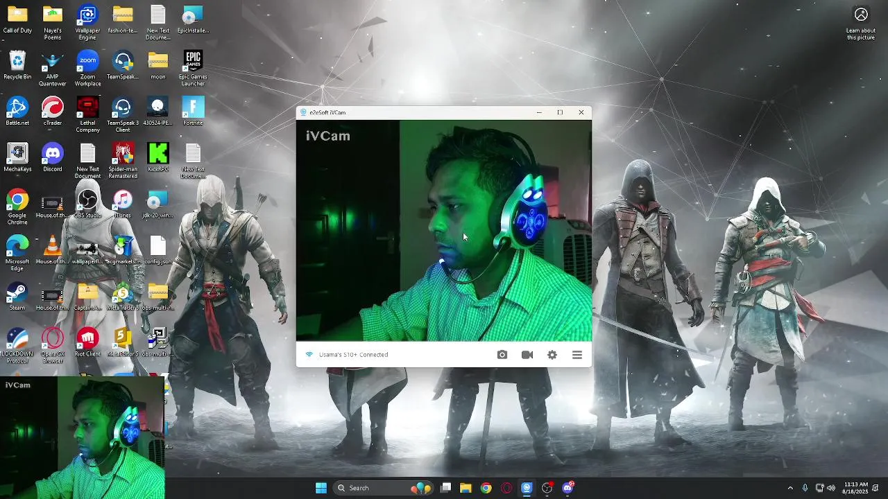Screen dimensions: 888x499
Task: Maximize the e2eSoft iVCam window
Action: tap(560, 112)
